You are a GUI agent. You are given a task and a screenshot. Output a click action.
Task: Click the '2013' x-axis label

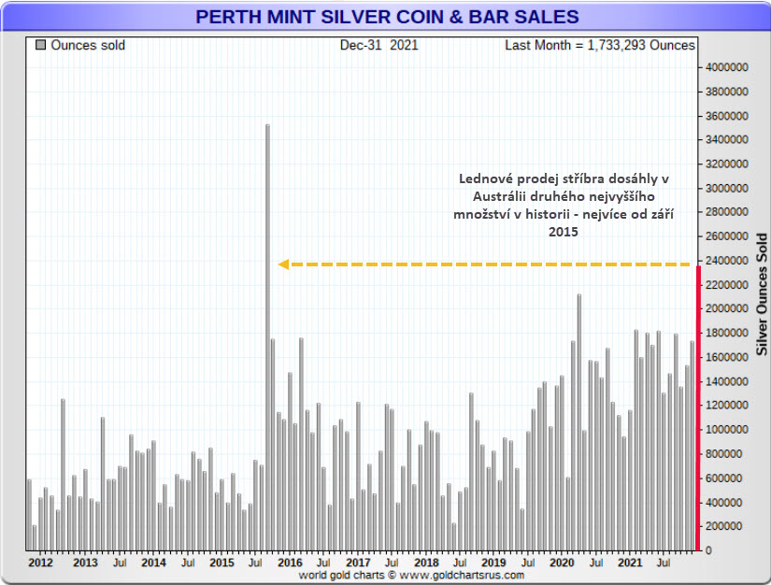86,563
